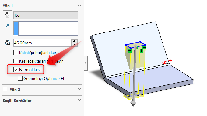The height and width of the screenshot is (116, 207).
Task: Click the 46.00mm depth input field
Action: (42, 43)
